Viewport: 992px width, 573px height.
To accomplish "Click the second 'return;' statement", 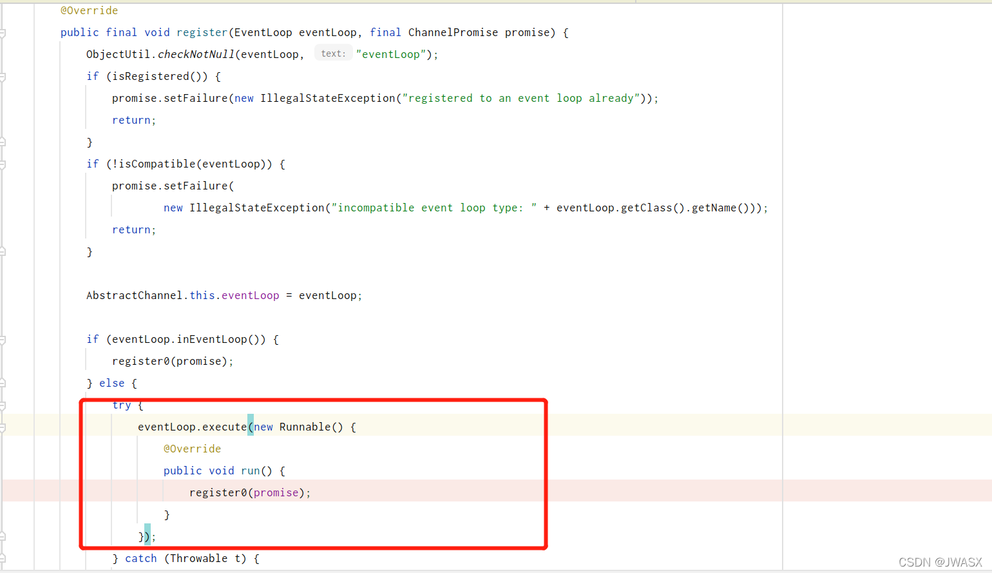I will (134, 230).
